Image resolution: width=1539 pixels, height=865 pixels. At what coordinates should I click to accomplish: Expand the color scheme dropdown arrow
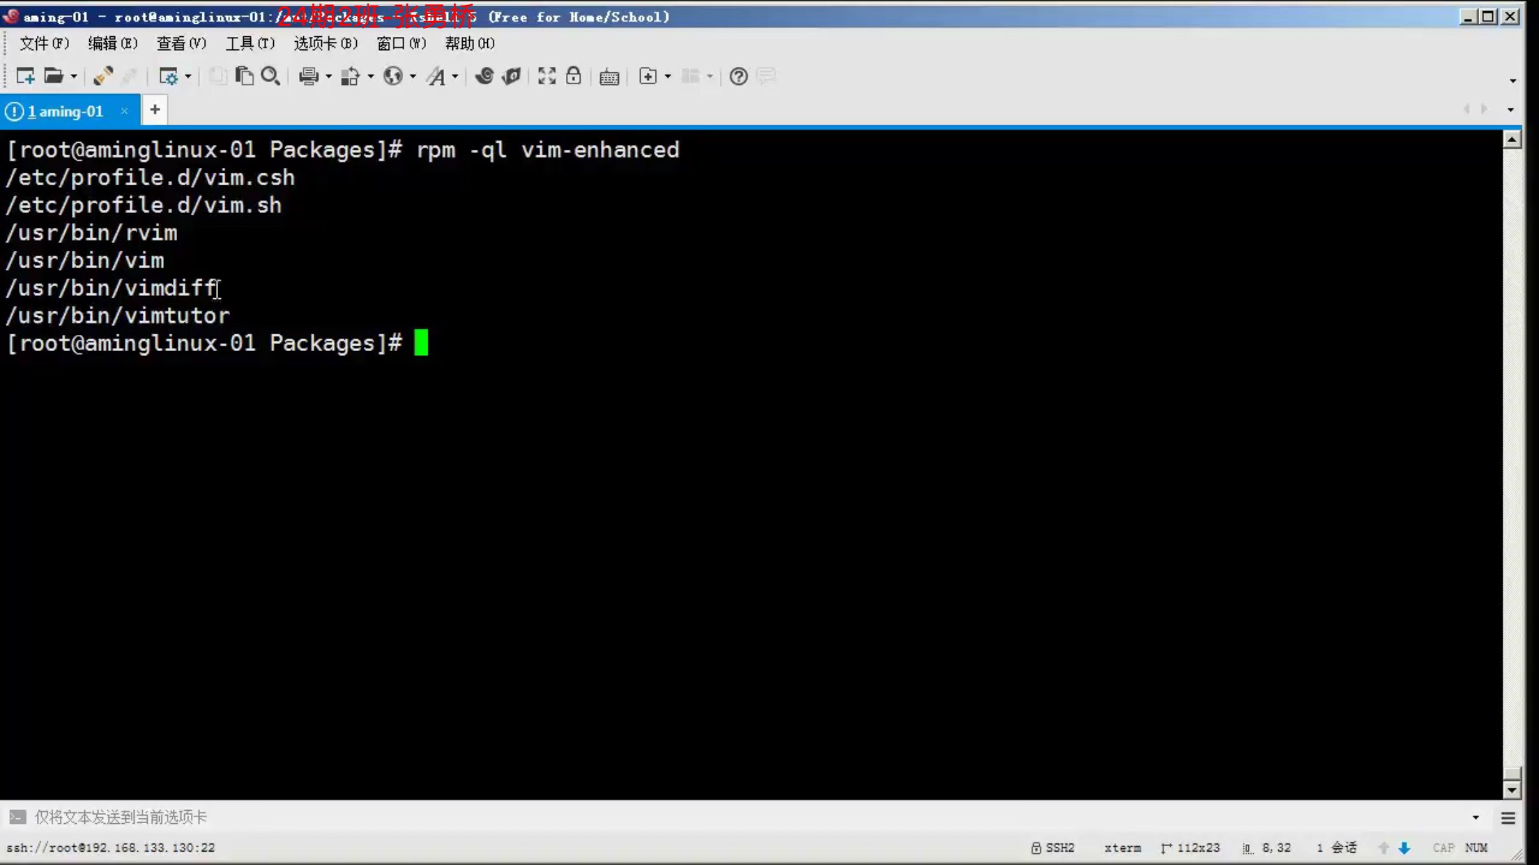pyautogui.click(x=370, y=77)
